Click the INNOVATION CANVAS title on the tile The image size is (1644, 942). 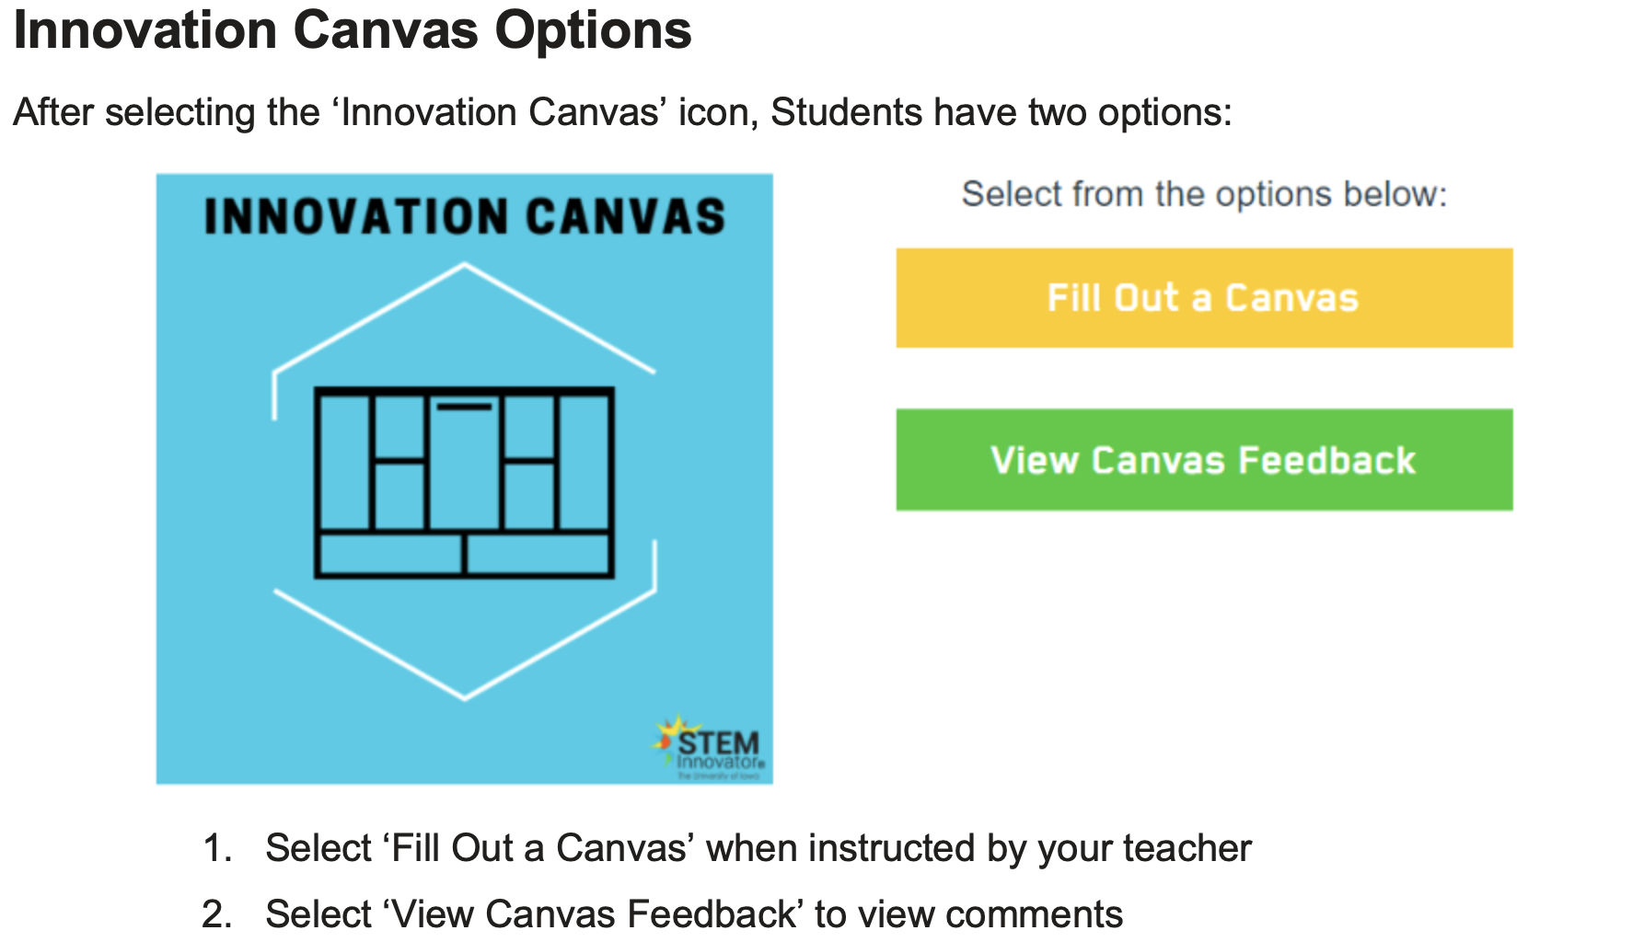(x=464, y=217)
